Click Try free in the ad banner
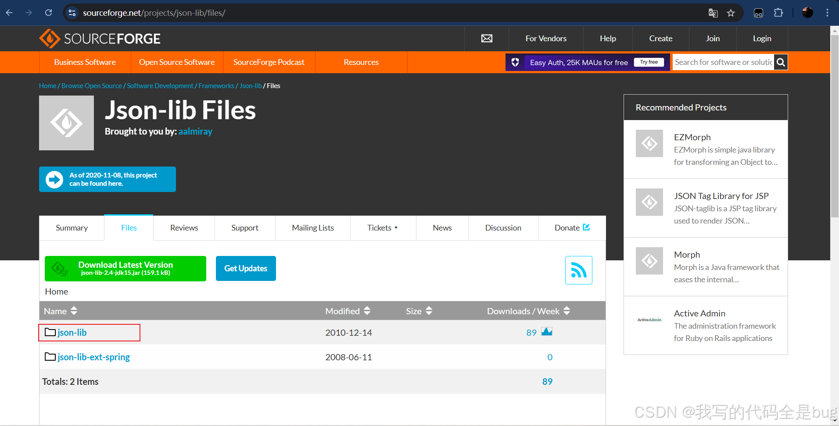839x426 pixels. (649, 62)
